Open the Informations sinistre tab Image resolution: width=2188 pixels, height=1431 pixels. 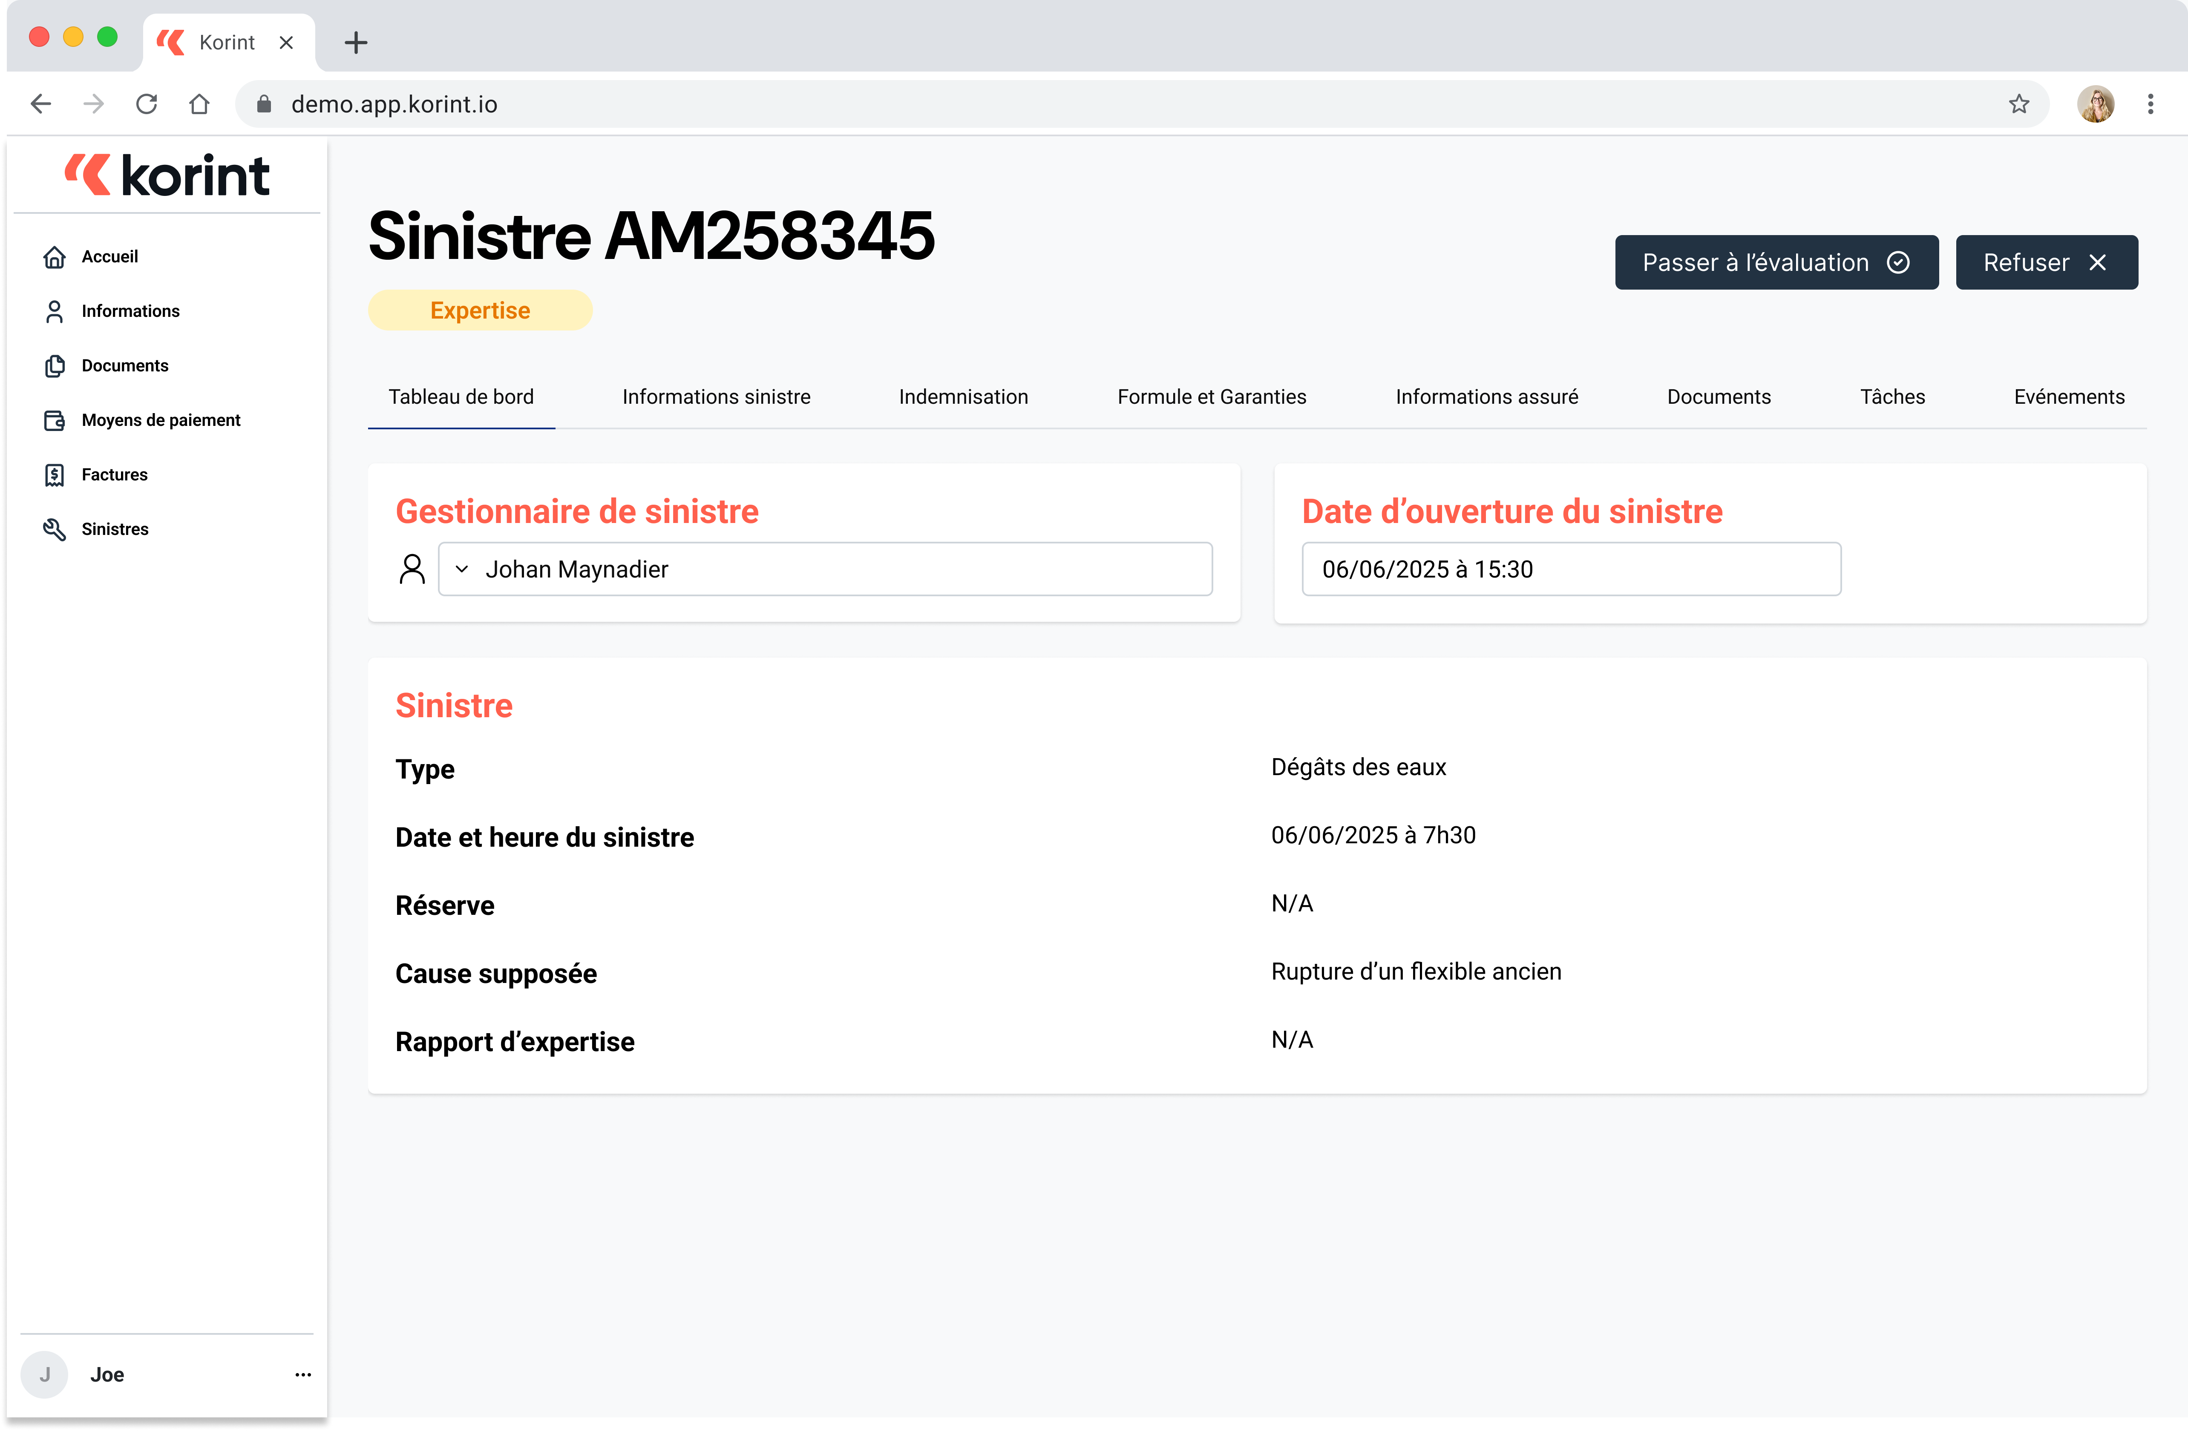tap(716, 397)
